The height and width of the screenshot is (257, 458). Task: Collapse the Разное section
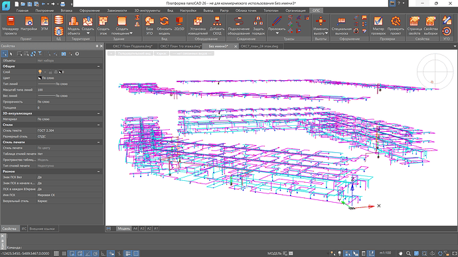coord(98,172)
